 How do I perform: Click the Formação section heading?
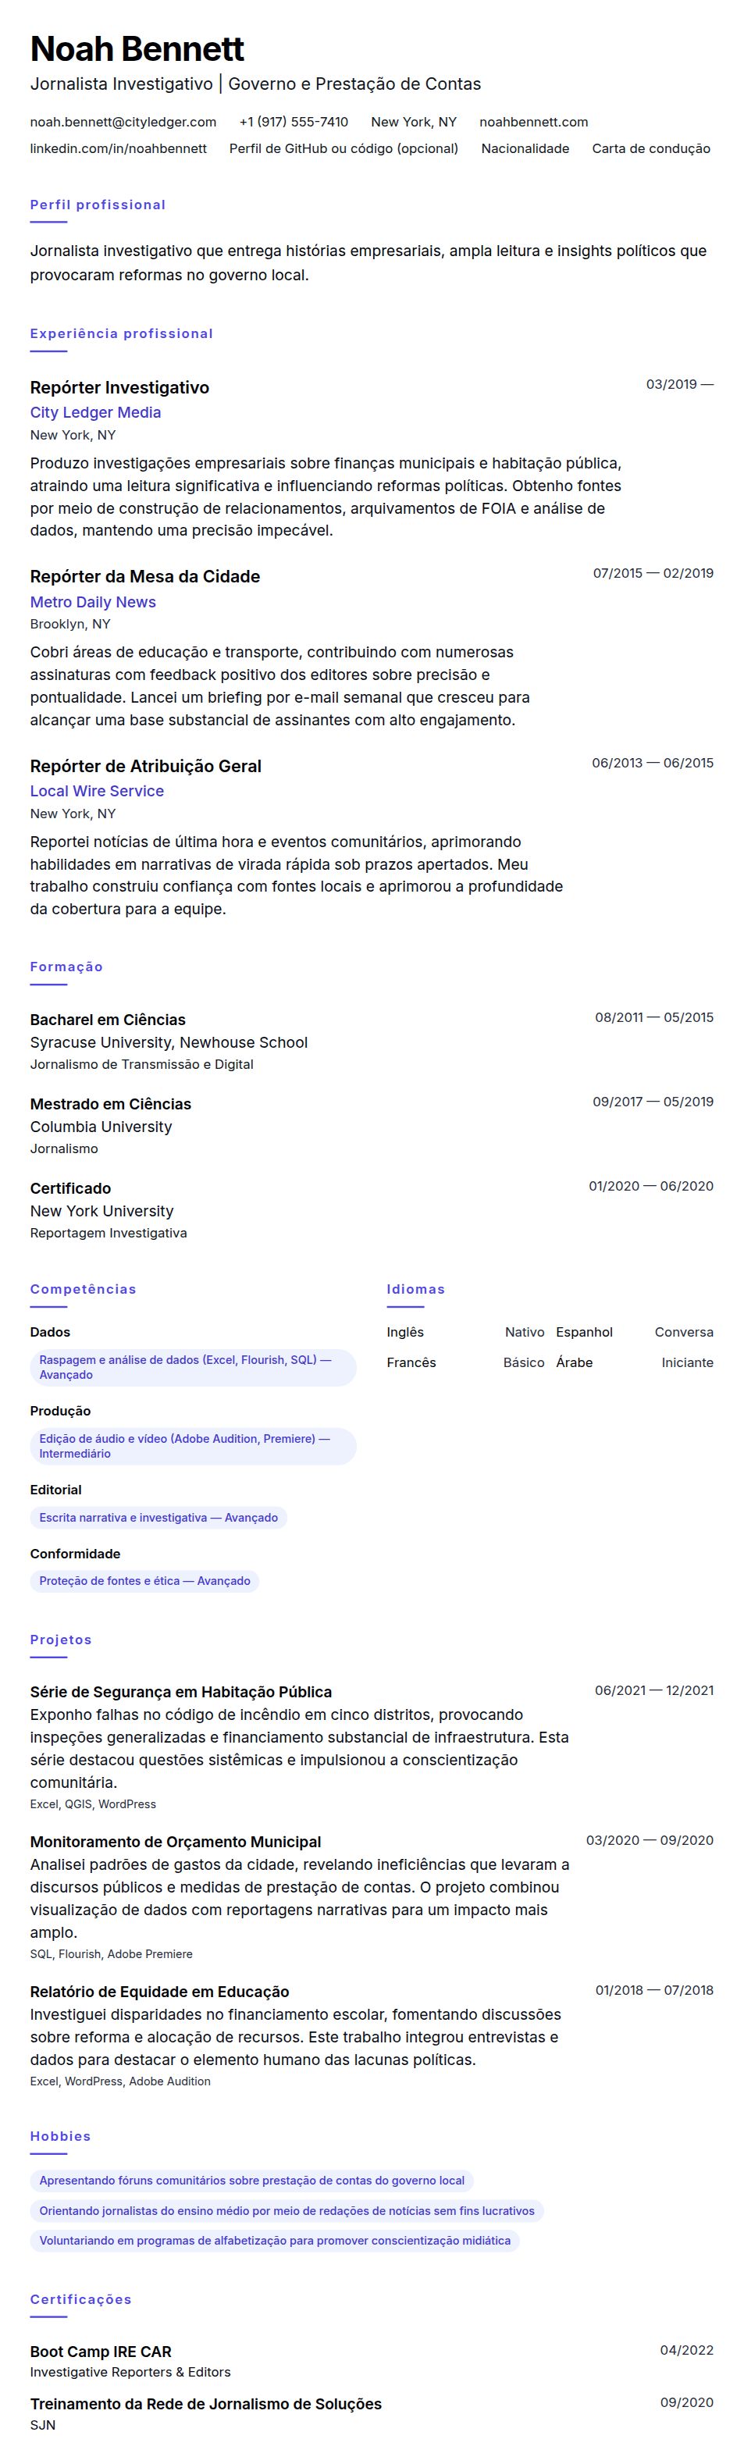[66, 967]
